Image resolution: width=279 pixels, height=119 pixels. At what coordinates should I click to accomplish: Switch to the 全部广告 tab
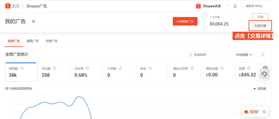tap(14, 41)
